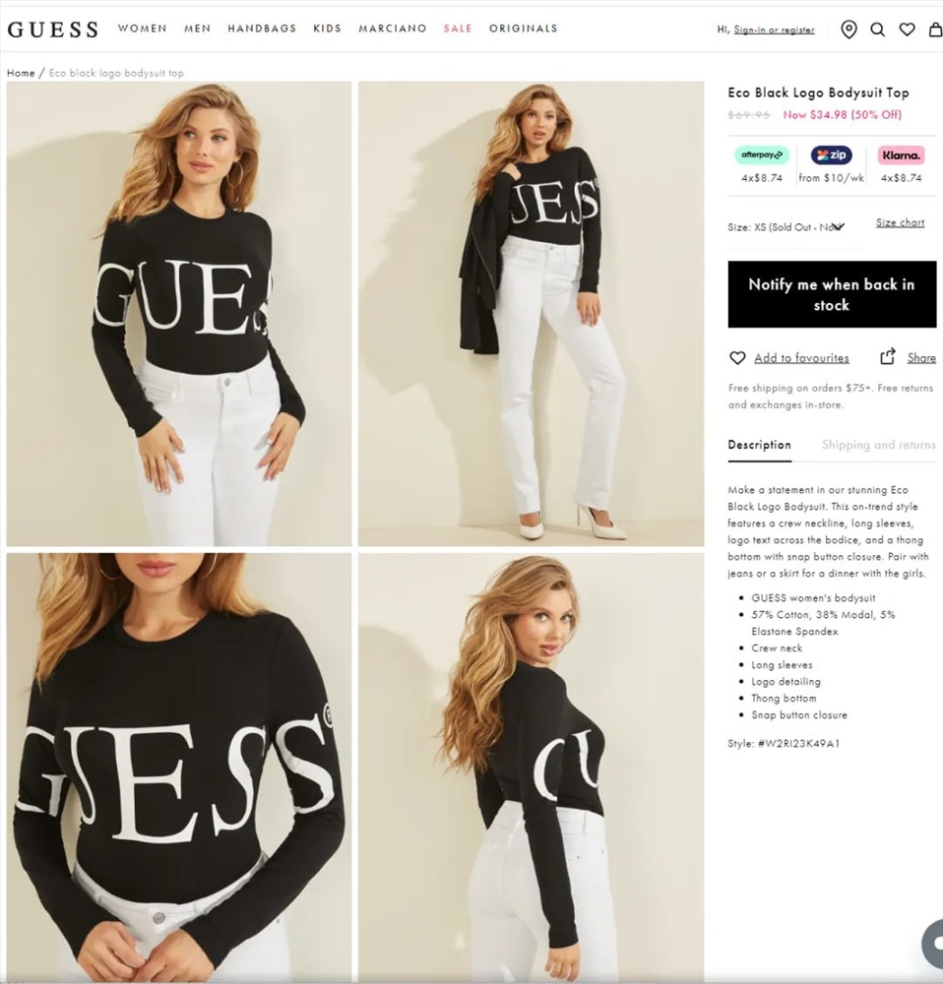The height and width of the screenshot is (984, 943).
Task: Switch to Shipping and returns tab
Action: coord(878,445)
